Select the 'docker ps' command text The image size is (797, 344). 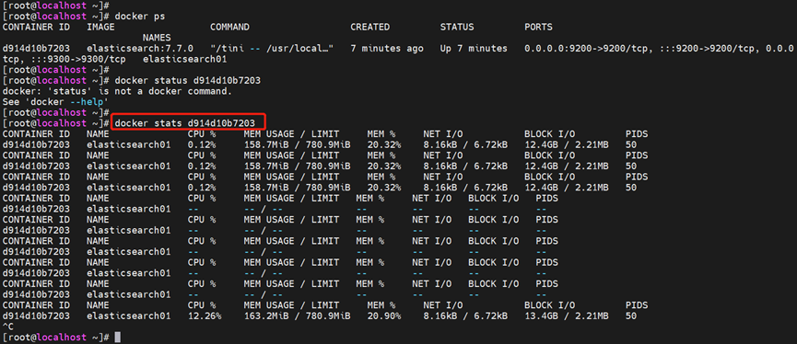coord(140,17)
